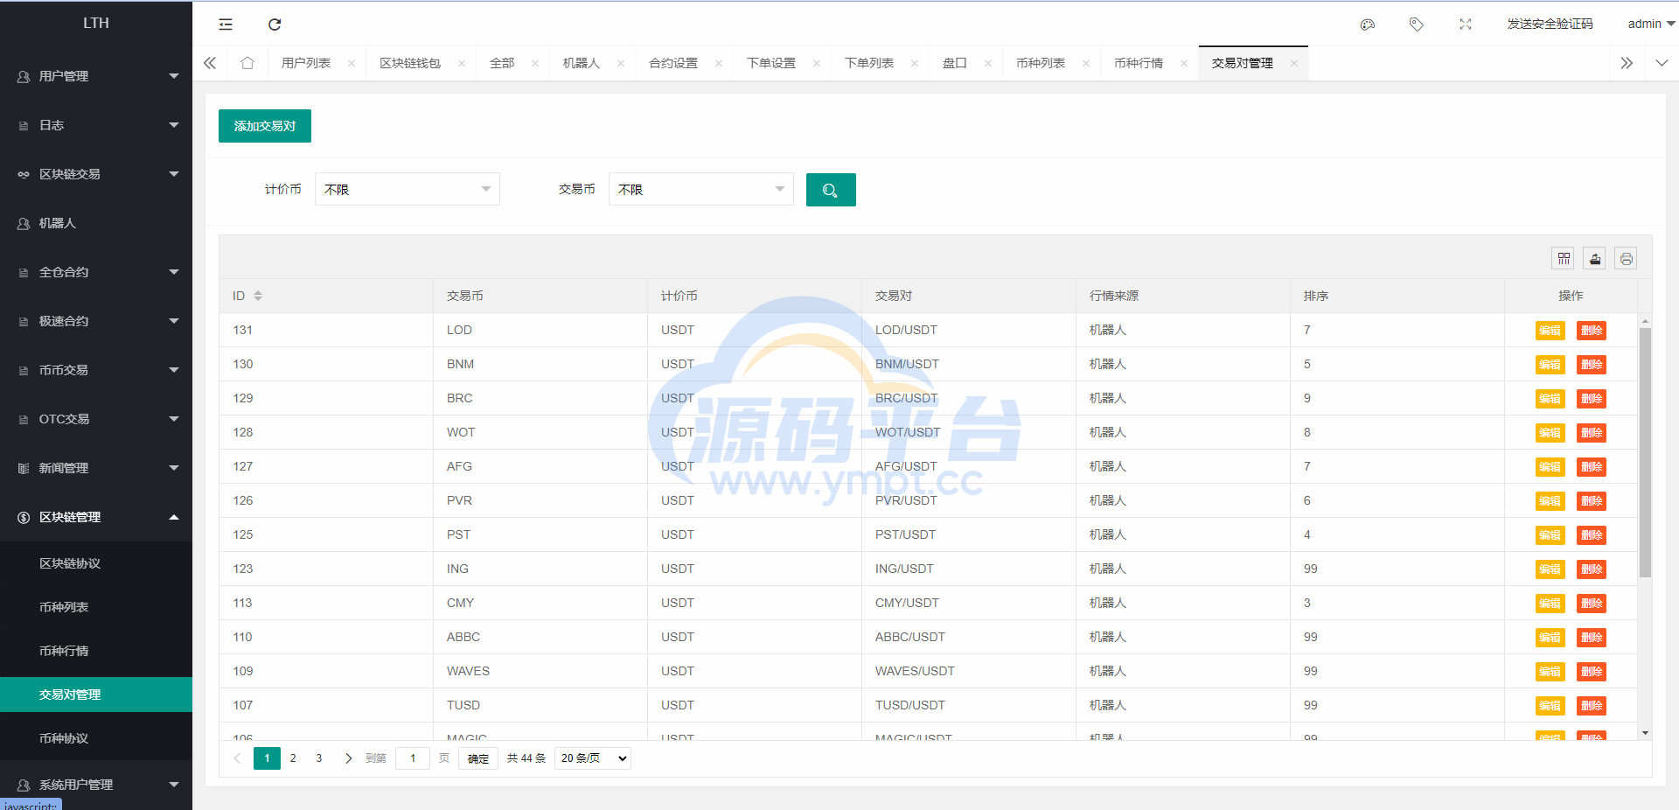Open the theme palette icon
The width and height of the screenshot is (1679, 810).
click(x=1368, y=24)
